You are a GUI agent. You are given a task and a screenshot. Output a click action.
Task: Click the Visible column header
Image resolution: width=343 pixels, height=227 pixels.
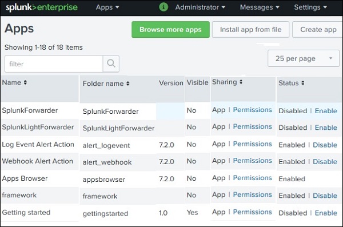pos(198,82)
